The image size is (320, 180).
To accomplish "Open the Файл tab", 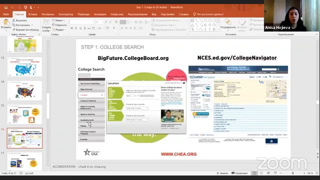I will tap(6, 14).
